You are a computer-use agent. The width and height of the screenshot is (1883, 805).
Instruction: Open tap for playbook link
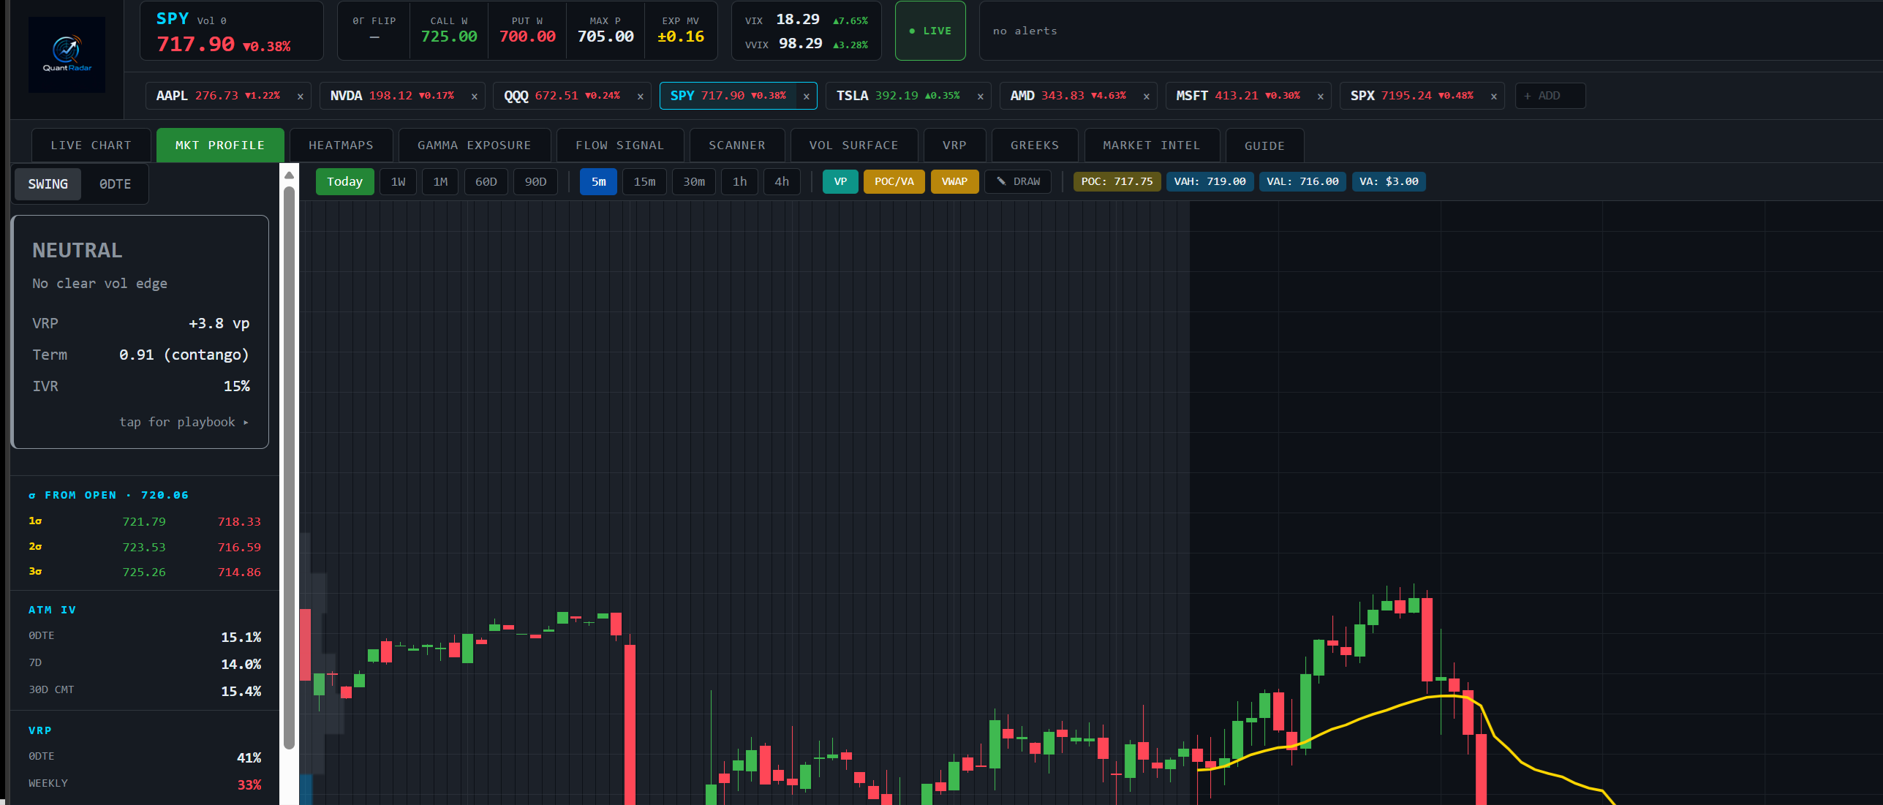coord(184,422)
